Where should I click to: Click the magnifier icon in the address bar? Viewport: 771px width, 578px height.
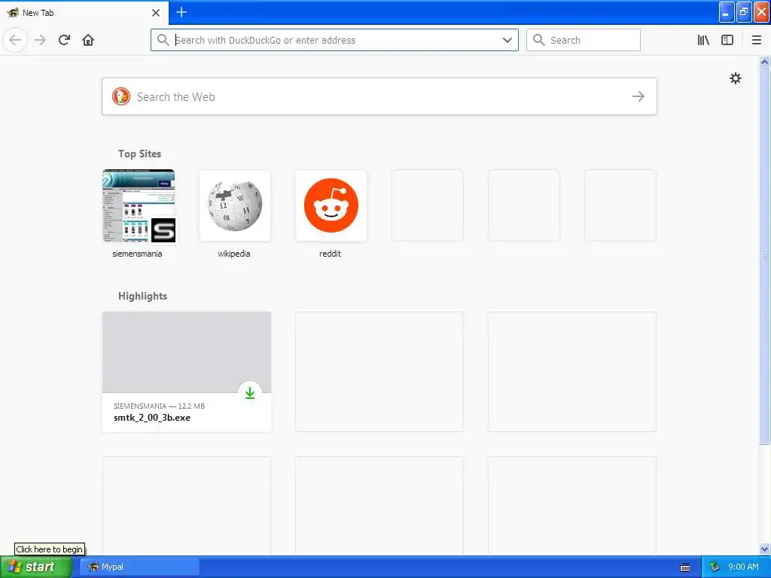pyautogui.click(x=163, y=40)
